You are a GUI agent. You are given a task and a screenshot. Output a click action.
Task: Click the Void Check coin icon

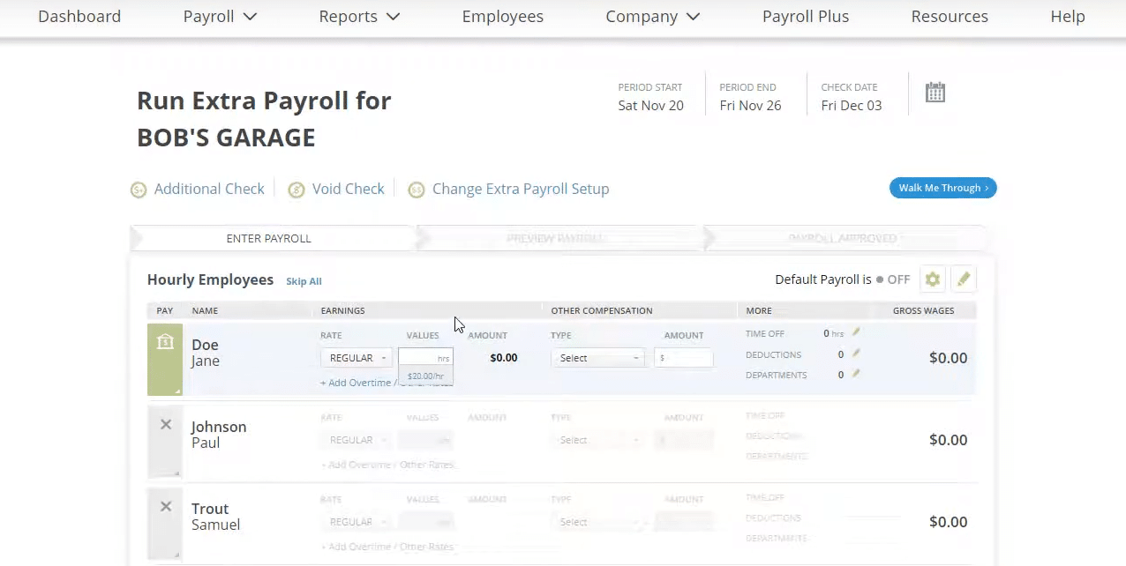pyautogui.click(x=297, y=190)
